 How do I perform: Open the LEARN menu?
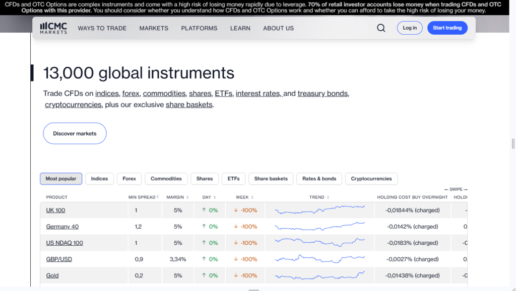point(240,28)
